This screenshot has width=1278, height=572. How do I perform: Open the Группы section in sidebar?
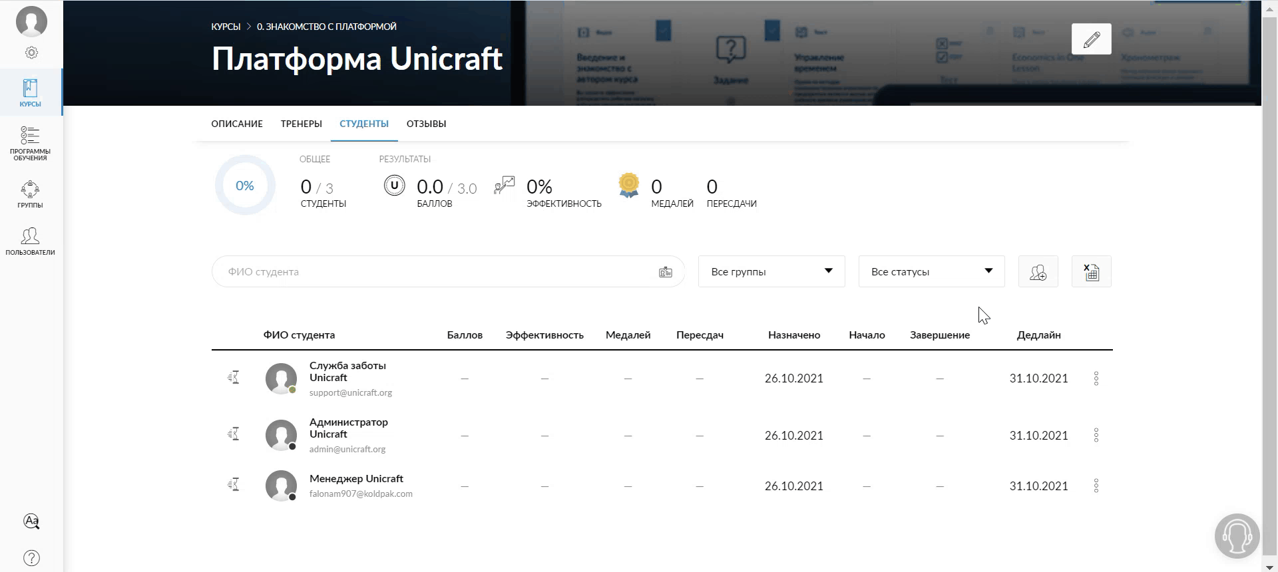(31, 194)
